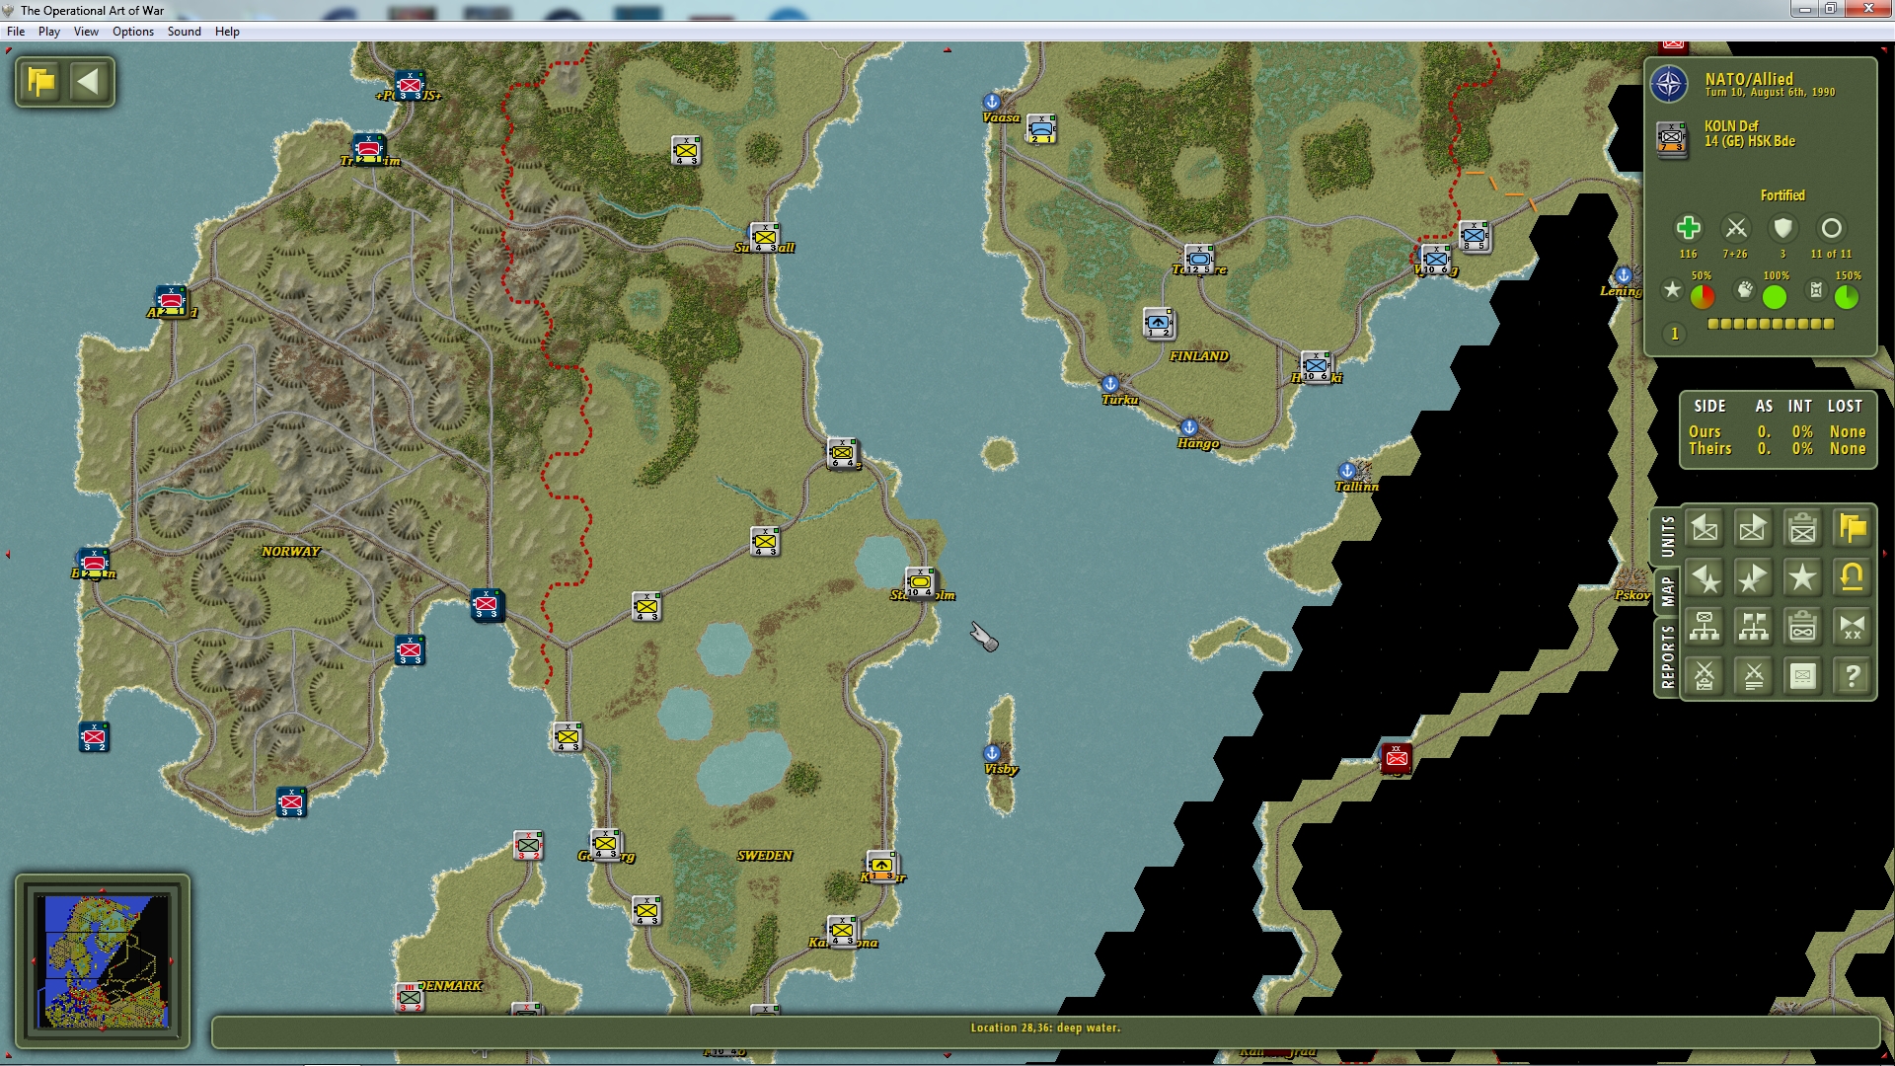Open the Sound menu

pyautogui.click(x=184, y=32)
